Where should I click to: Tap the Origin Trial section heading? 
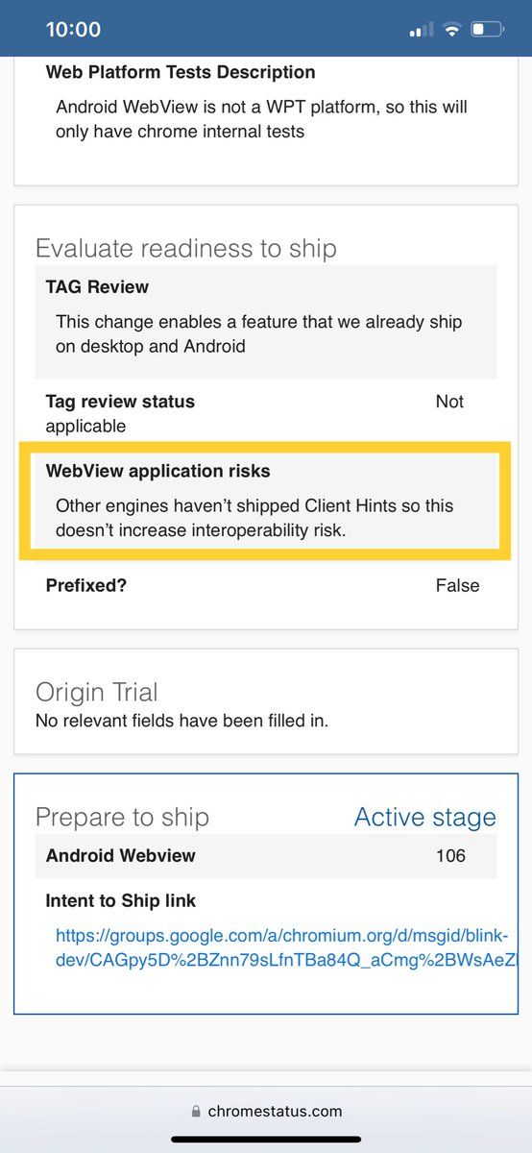coord(97,692)
